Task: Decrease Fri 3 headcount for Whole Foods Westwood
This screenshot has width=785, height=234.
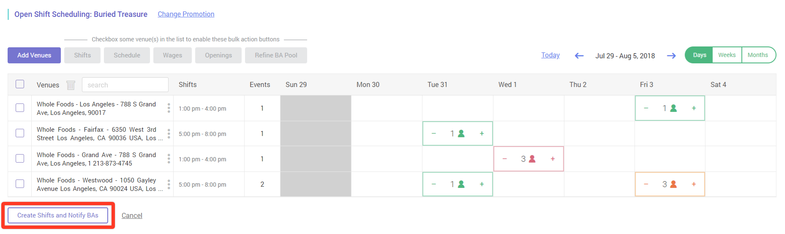Action: point(646,184)
